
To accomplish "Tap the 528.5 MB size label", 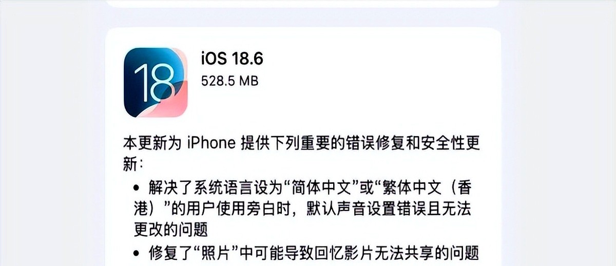I will coord(229,81).
